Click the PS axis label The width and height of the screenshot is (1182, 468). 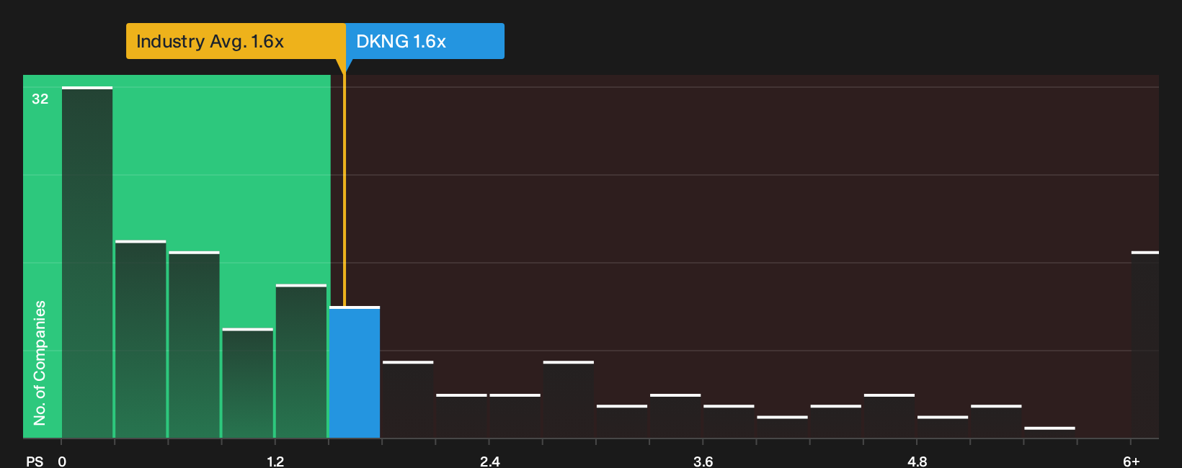(x=35, y=461)
